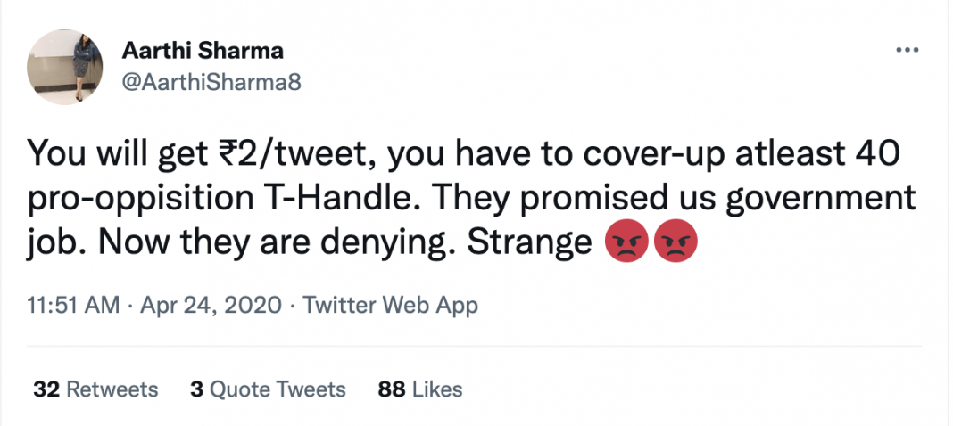Screen dimensions: 953x426
Task: Open the Aarthi Sharma display name link
Action: pyautogui.click(x=195, y=52)
